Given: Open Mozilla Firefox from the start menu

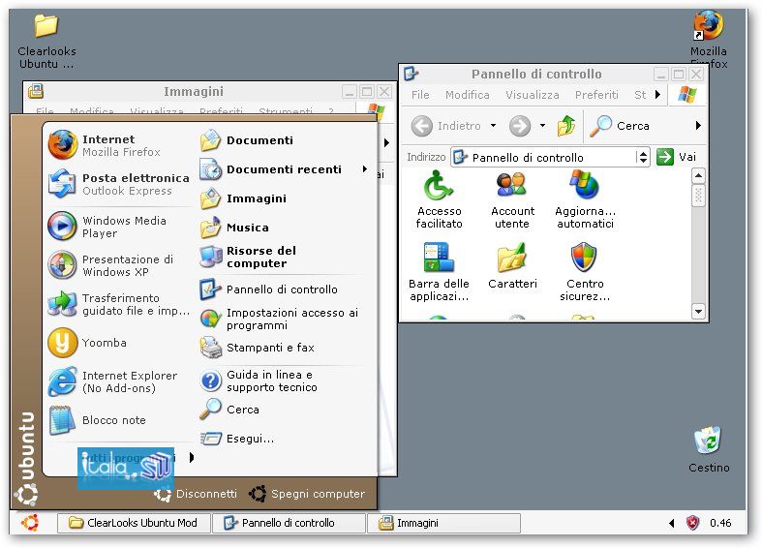Looking at the screenshot, I should click(x=118, y=145).
